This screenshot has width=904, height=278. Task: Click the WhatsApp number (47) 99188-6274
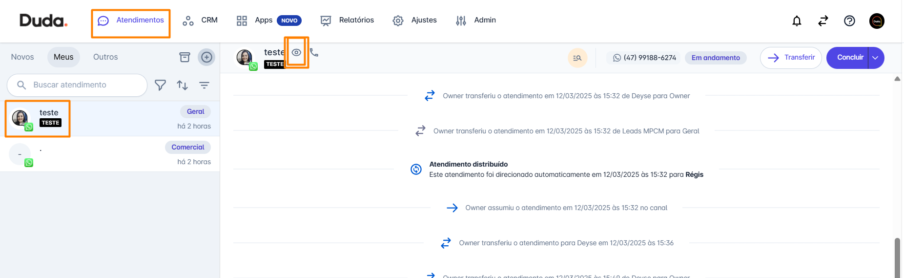(644, 58)
